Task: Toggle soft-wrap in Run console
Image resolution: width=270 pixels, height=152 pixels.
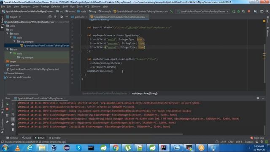Action: 13,114
